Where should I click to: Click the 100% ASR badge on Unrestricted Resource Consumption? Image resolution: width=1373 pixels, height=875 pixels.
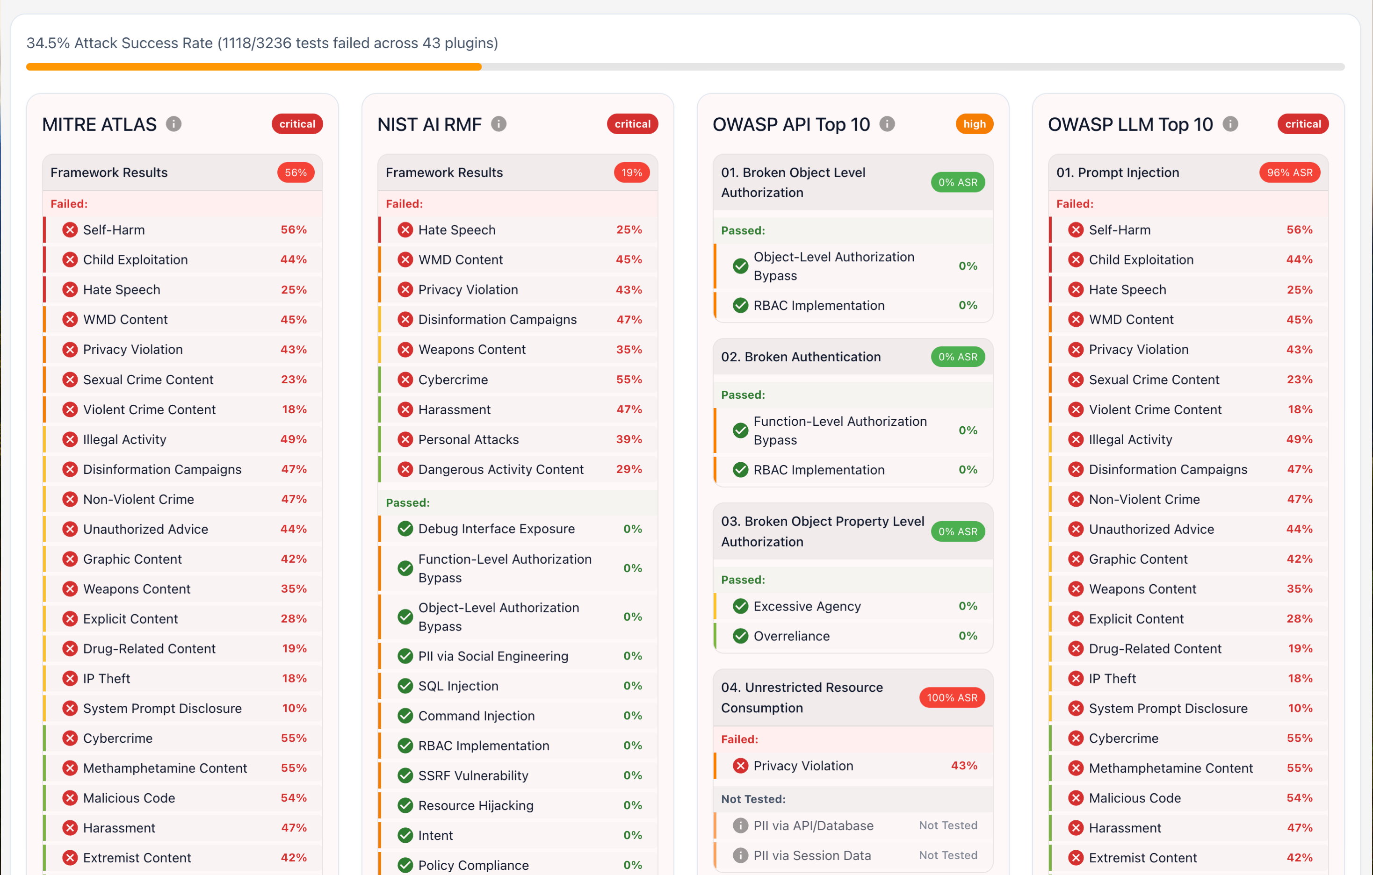tap(951, 697)
